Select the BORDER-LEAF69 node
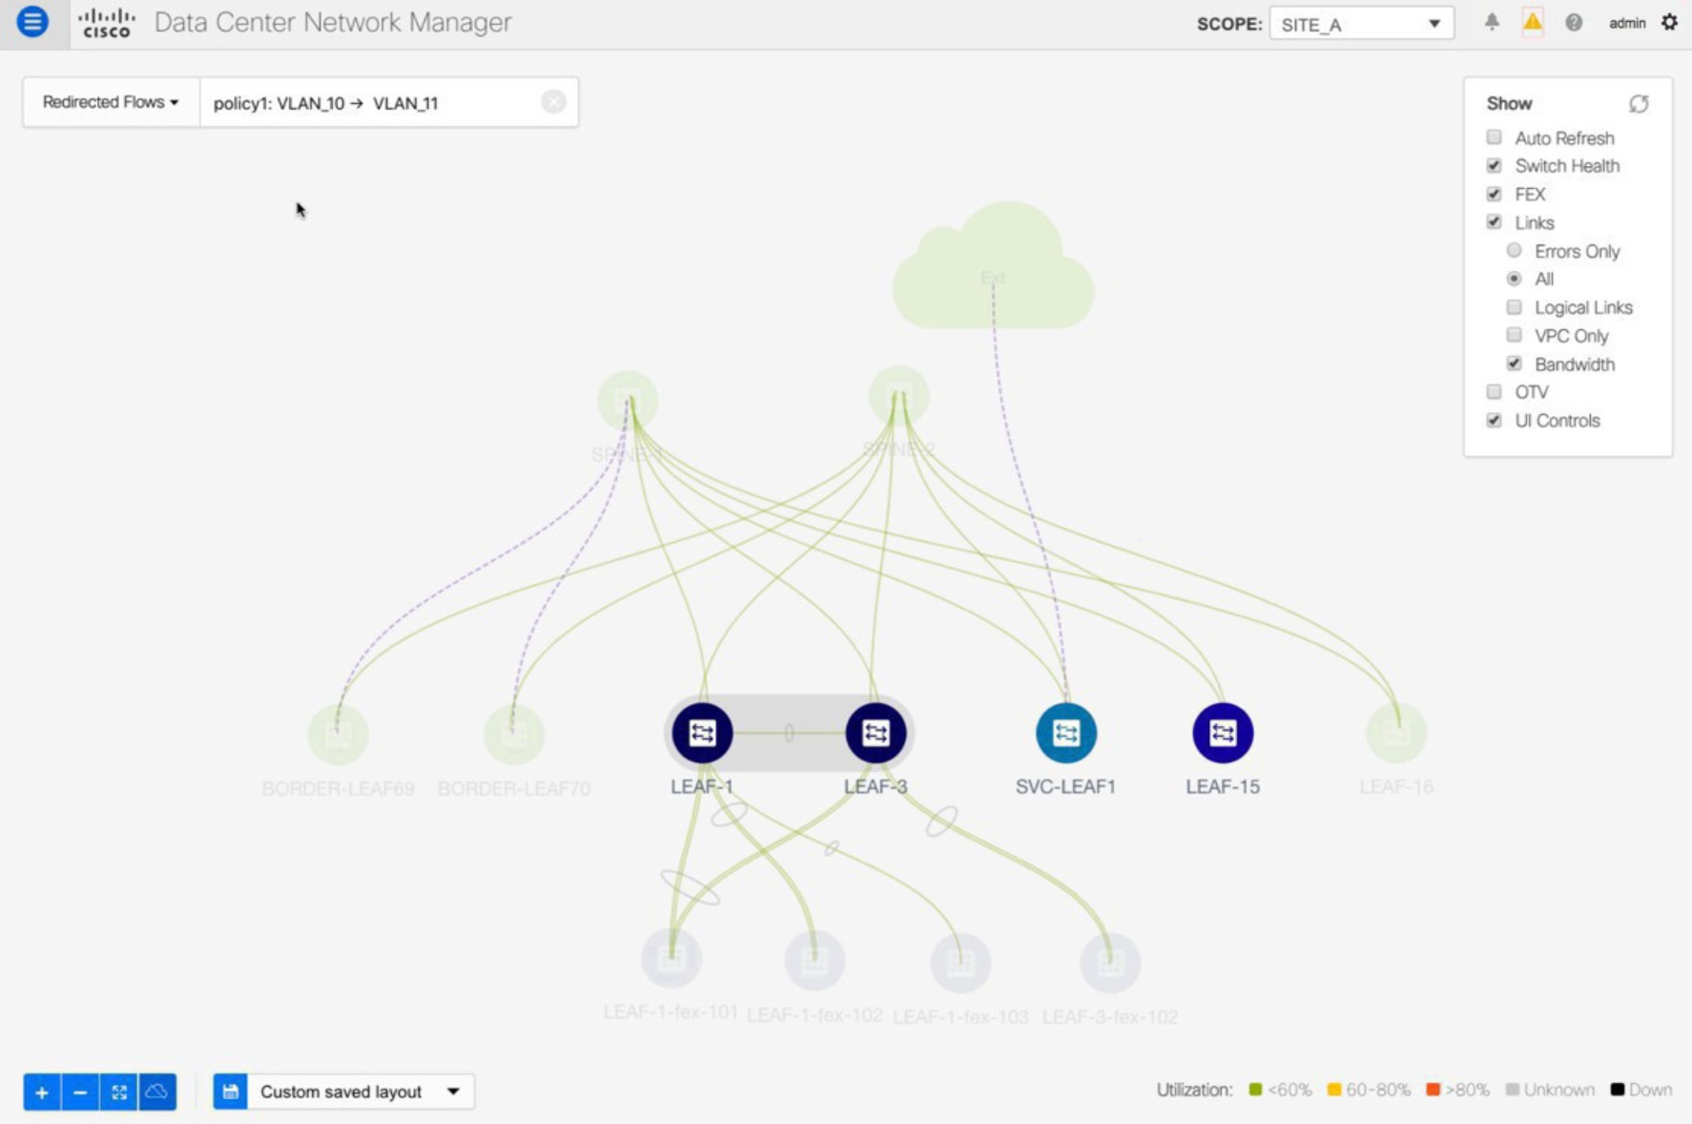This screenshot has height=1124, width=1692. [338, 735]
